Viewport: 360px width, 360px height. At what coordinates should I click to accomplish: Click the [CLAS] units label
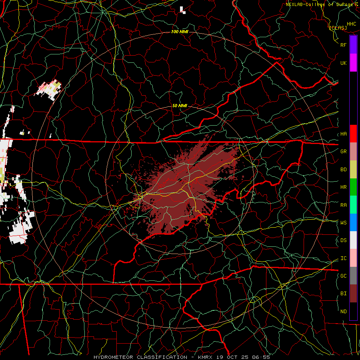pyautogui.click(x=338, y=28)
